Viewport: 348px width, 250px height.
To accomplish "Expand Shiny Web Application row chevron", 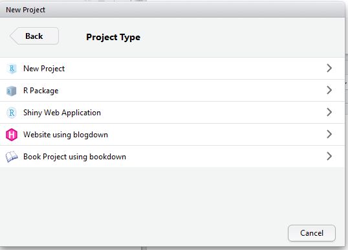I will [329, 112].
